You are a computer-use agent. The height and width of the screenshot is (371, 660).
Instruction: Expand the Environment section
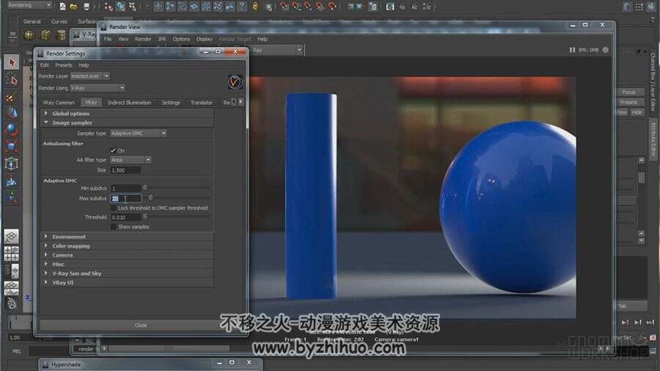[x=127, y=237]
